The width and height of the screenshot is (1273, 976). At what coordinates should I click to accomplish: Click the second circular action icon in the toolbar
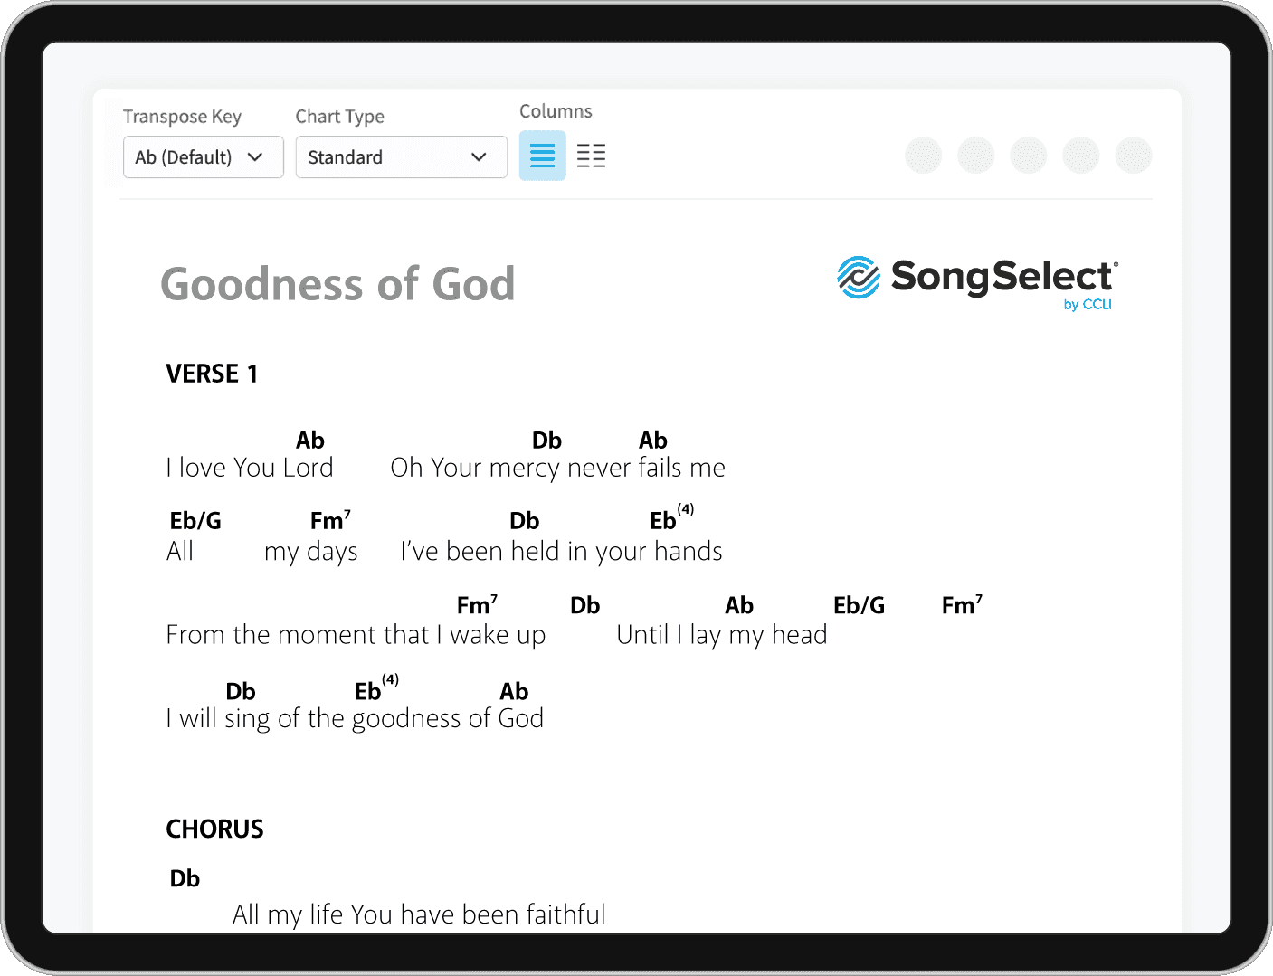coord(975,155)
